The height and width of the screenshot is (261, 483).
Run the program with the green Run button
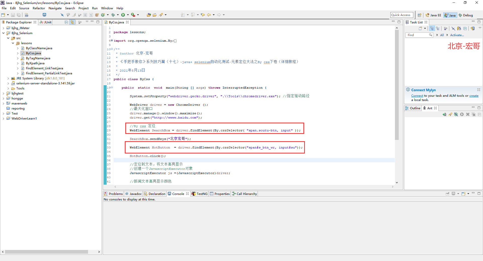pyautogui.click(x=123, y=15)
